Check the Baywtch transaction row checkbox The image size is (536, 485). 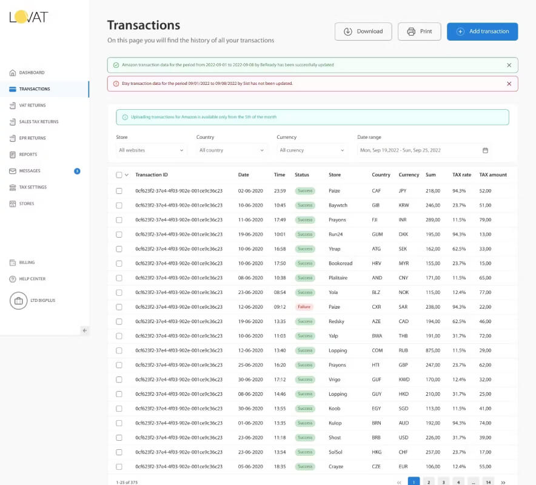pos(119,206)
